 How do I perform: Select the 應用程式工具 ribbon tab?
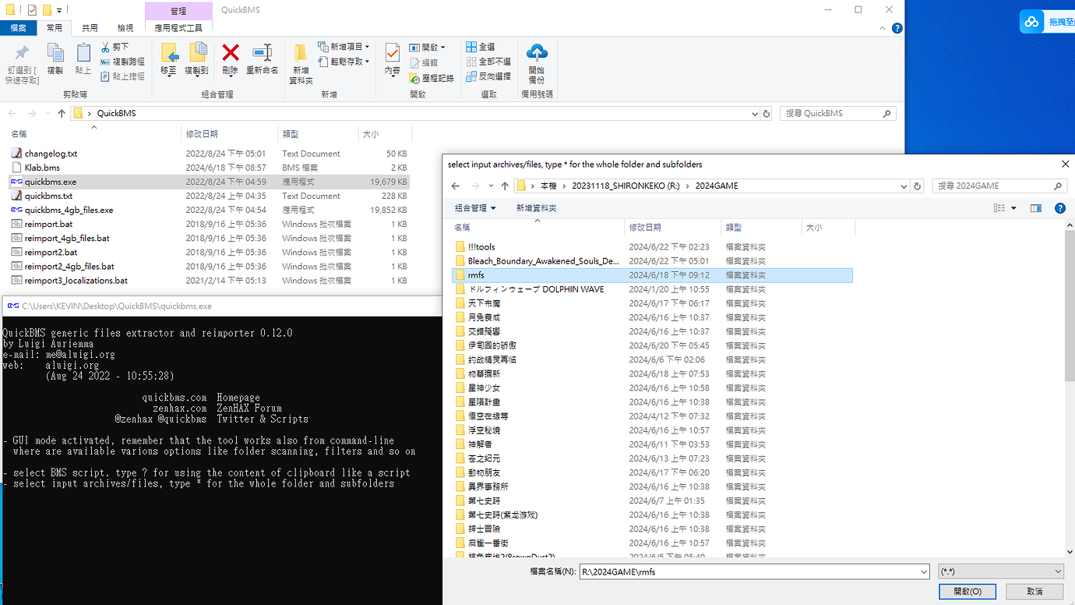click(x=178, y=28)
